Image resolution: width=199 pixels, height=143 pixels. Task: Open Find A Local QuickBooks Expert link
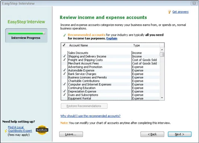tap(20, 129)
